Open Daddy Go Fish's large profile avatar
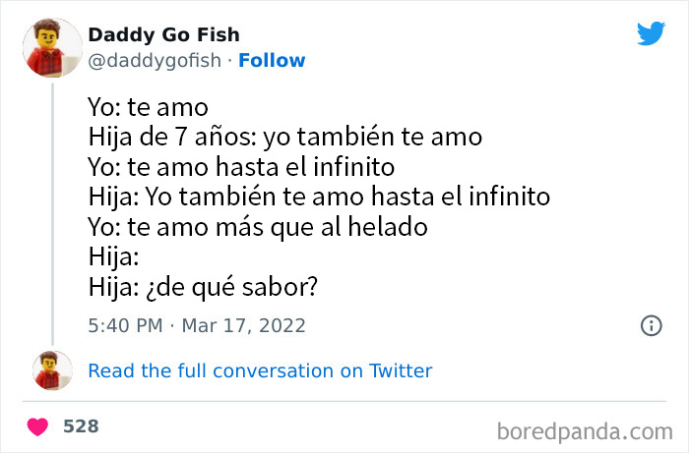 click(x=51, y=47)
